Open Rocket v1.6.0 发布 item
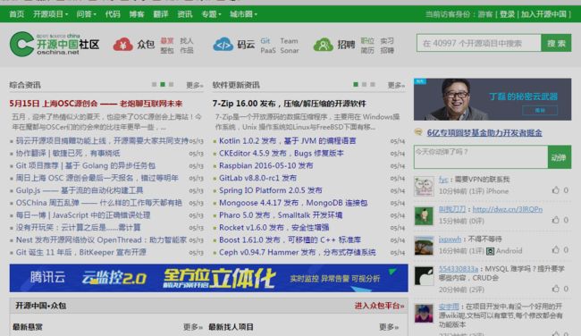 point(274,228)
